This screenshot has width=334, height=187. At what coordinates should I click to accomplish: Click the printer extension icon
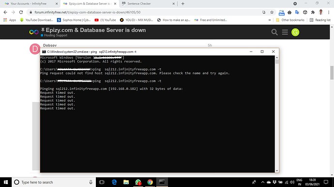(289, 13)
